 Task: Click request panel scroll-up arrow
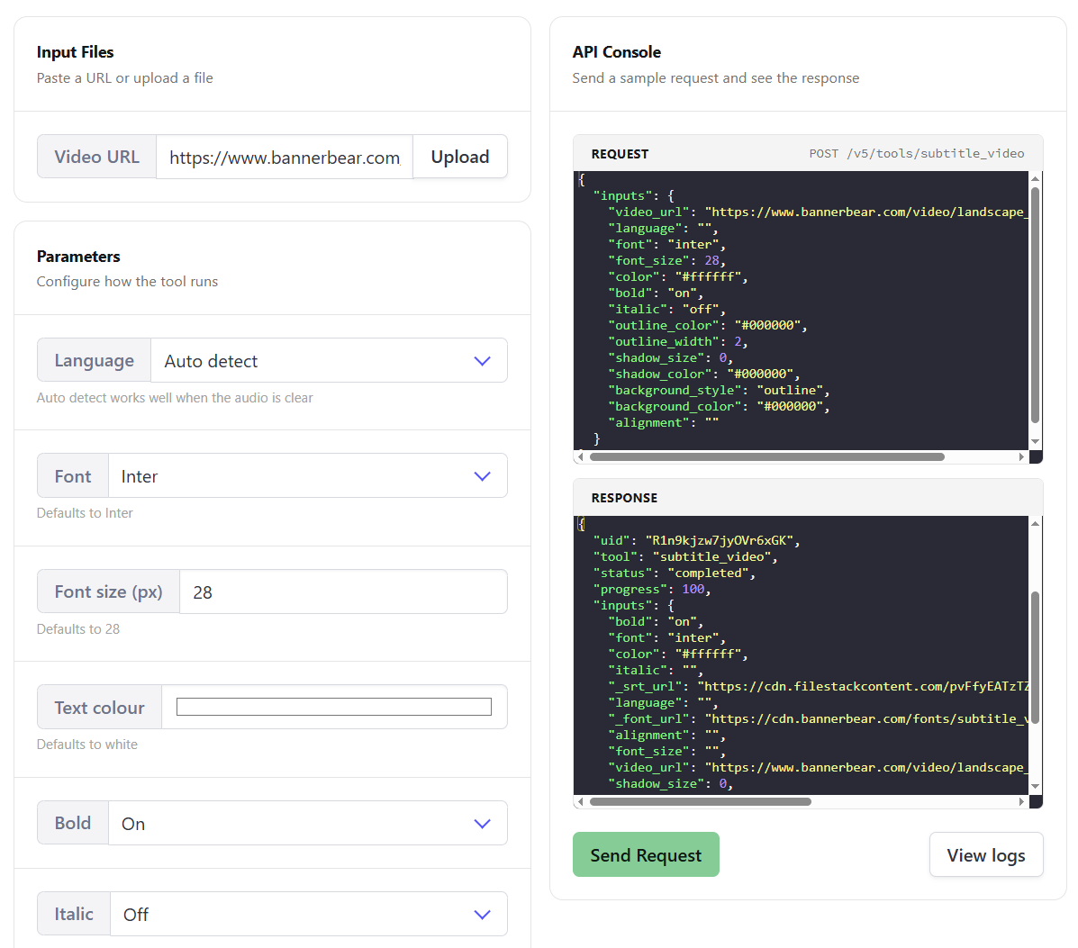[1035, 179]
